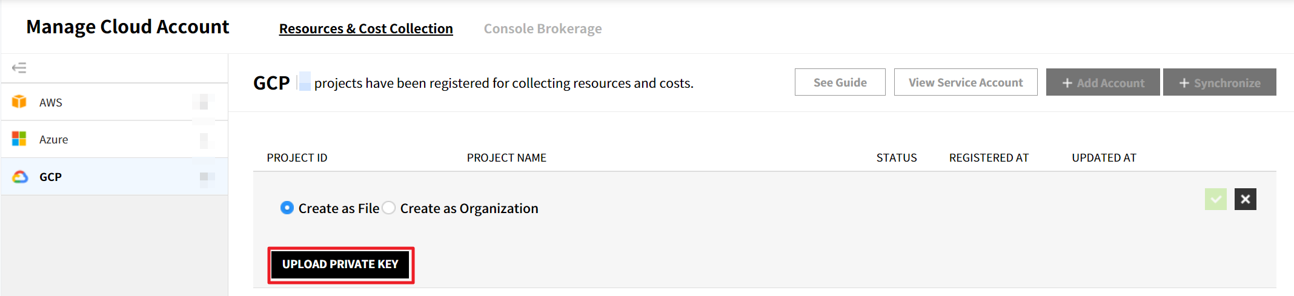
Task: Click the Azure logo icon
Action: pyautogui.click(x=19, y=139)
